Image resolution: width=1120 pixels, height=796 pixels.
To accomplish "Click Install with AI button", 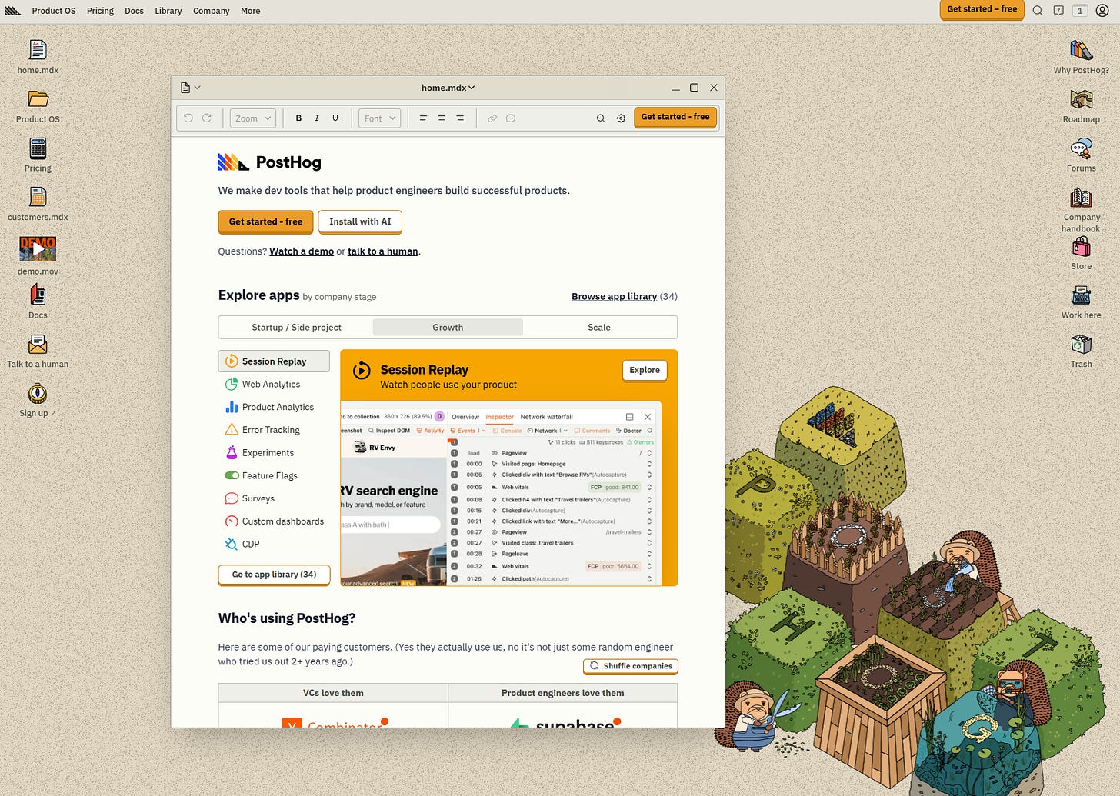I will [x=360, y=221].
